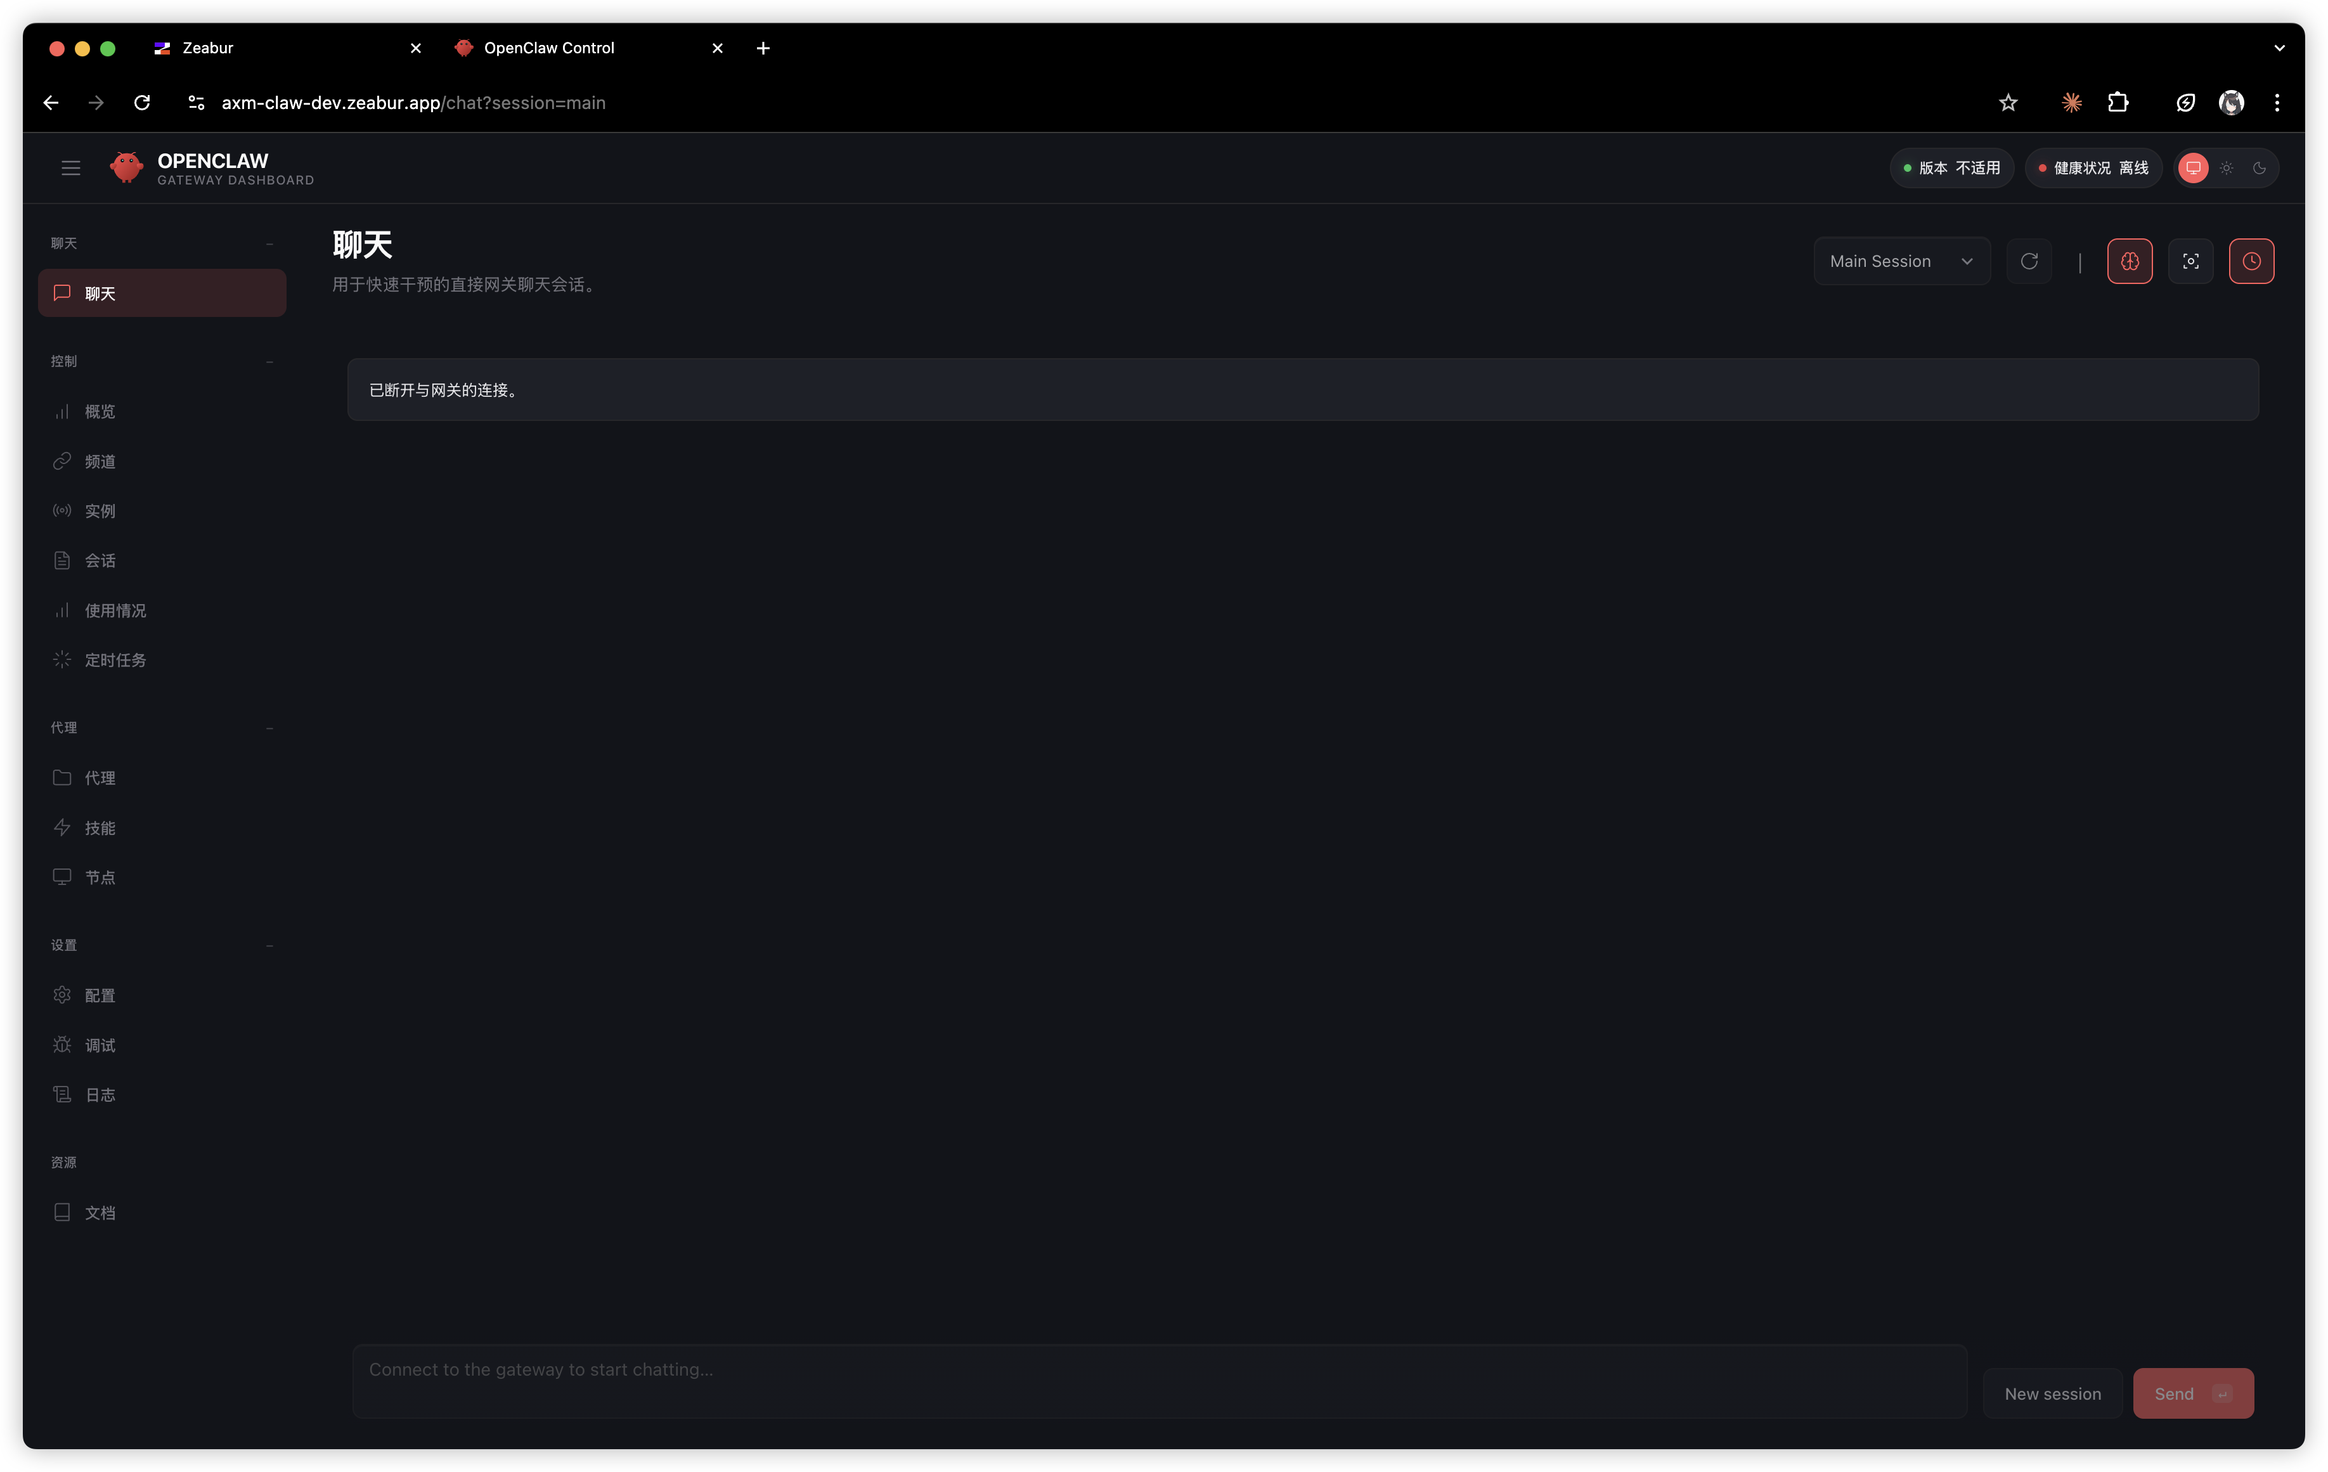
Task: Open 调试 debug page
Action: point(100,1046)
